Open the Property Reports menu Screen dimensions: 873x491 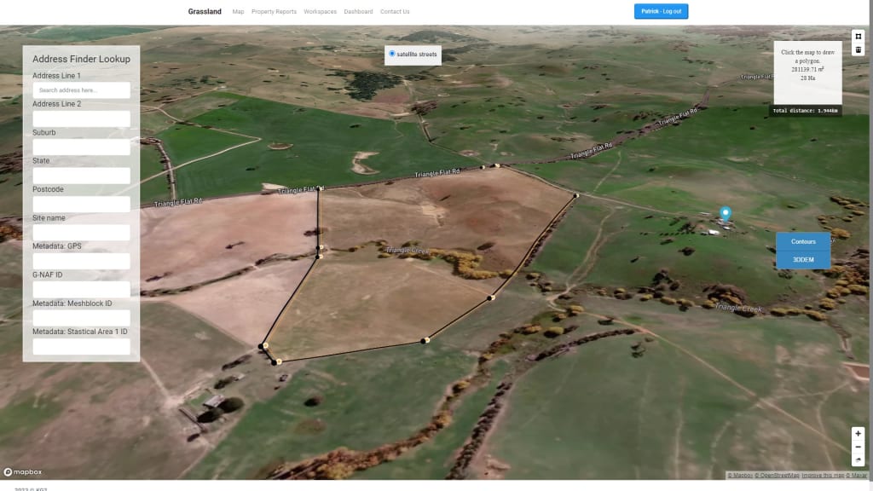point(273,11)
